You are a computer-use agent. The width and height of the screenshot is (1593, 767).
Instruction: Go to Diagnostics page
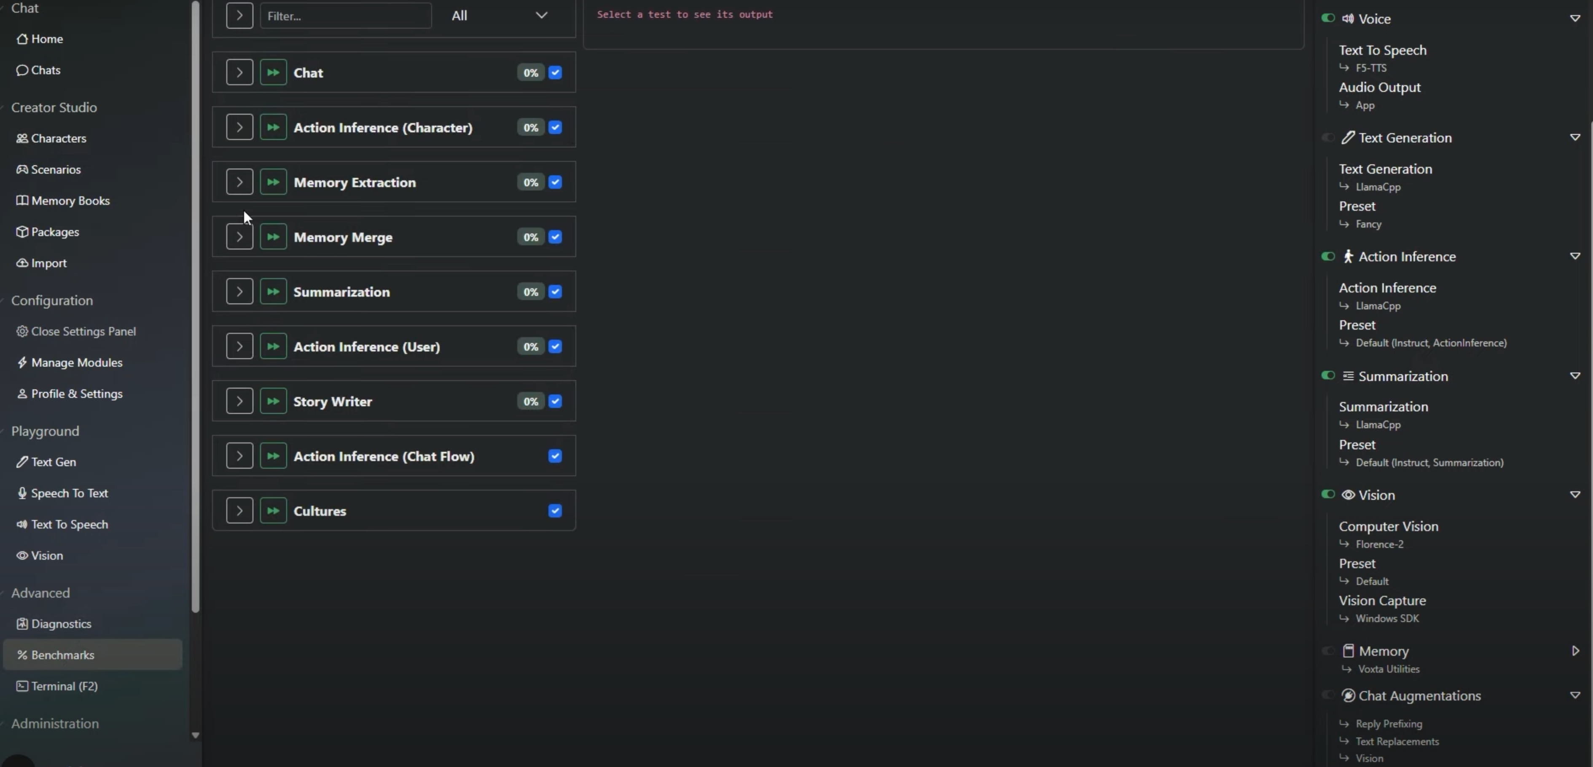point(61,624)
